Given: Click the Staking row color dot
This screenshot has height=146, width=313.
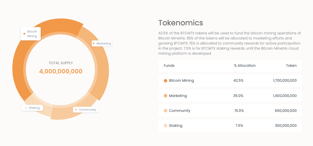Looking at the screenshot, I should [x=166, y=126].
